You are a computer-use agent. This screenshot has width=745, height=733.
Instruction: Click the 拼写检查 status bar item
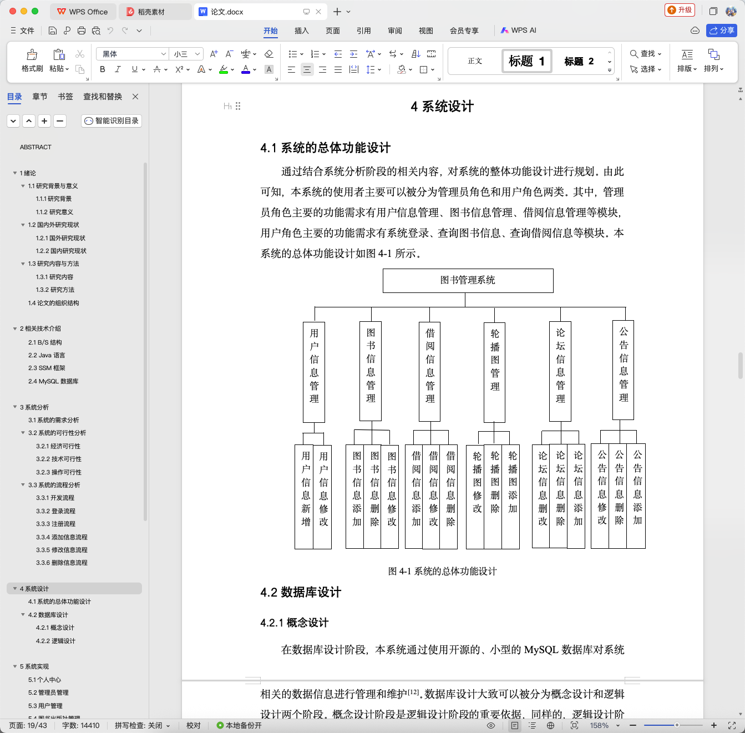(x=142, y=725)
